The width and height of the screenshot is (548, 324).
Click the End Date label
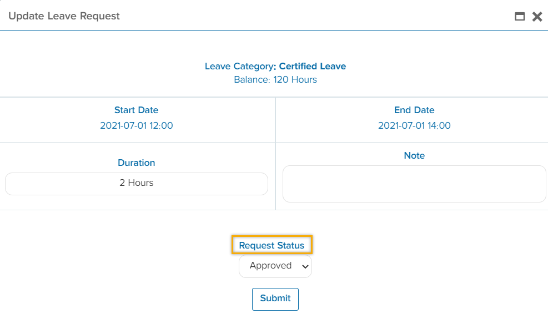tap(414, 110)
